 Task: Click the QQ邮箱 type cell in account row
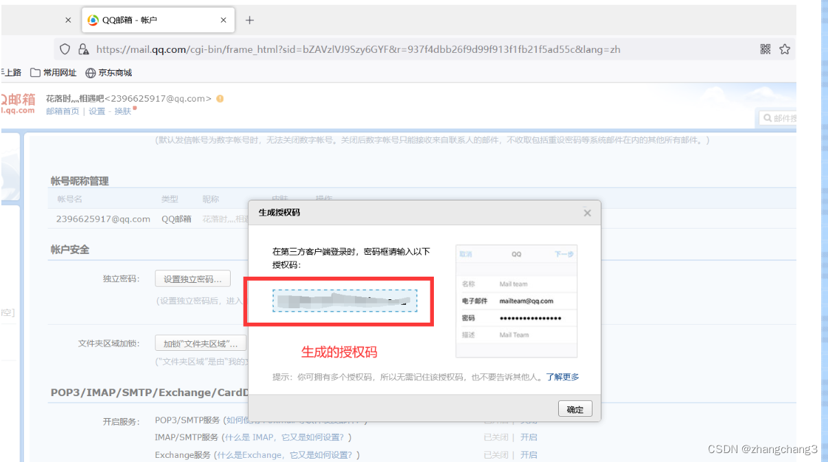(x=176, y=219)
